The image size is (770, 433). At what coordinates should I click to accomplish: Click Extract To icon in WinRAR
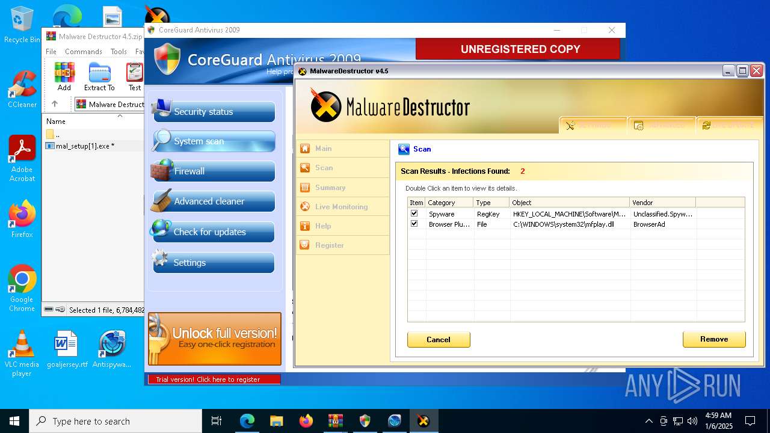(x=99, y=76)
